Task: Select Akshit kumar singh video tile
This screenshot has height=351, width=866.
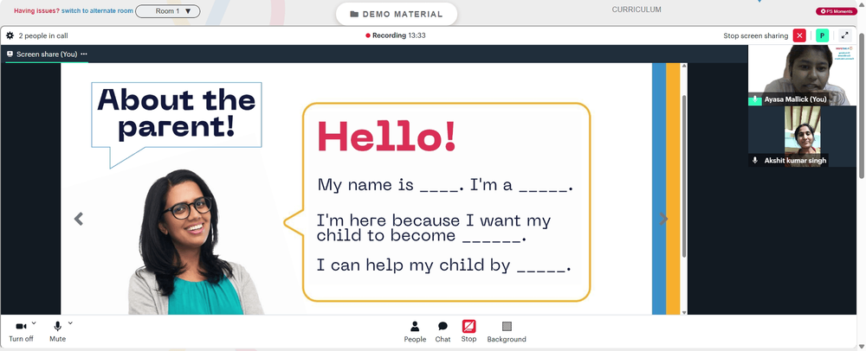Action: click(x=802, y=137)
